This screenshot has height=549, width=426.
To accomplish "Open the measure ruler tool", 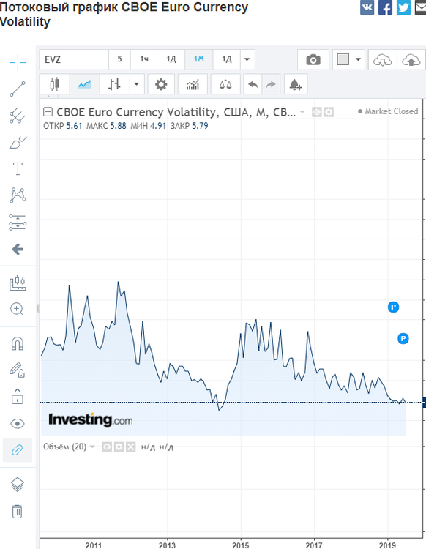I will click(x=18, y=283).
